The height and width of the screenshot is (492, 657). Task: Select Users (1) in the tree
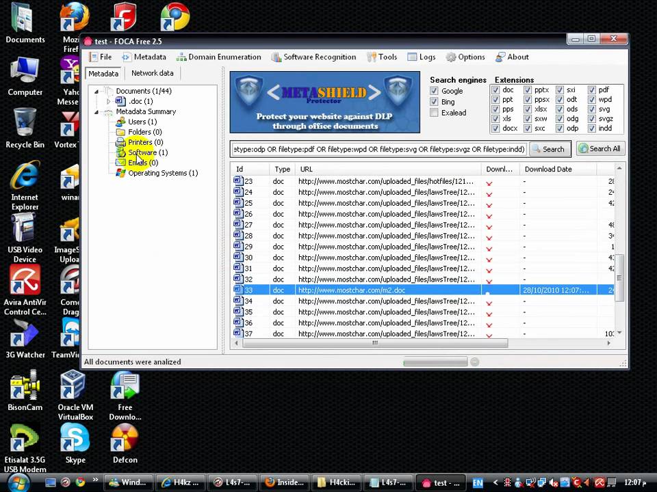142,122
